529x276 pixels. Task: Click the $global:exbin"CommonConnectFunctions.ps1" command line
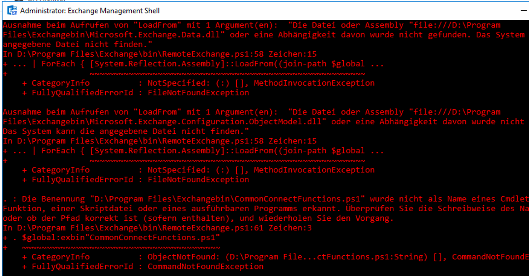tap(116, 238)
